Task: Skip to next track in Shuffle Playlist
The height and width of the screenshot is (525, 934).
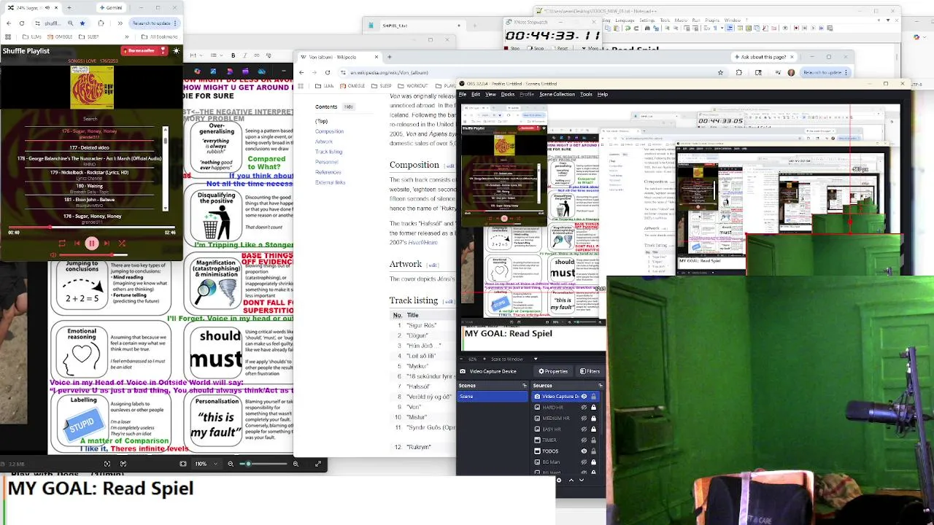Action: point(107,244)
